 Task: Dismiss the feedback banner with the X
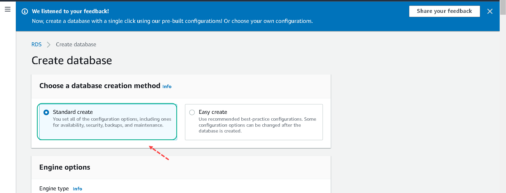point(490,11)
